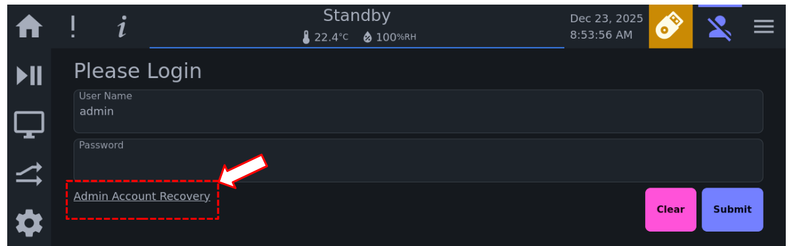Click the Standby status title
793x246 pixels.
pyautogui.click(x=357, y=16)
